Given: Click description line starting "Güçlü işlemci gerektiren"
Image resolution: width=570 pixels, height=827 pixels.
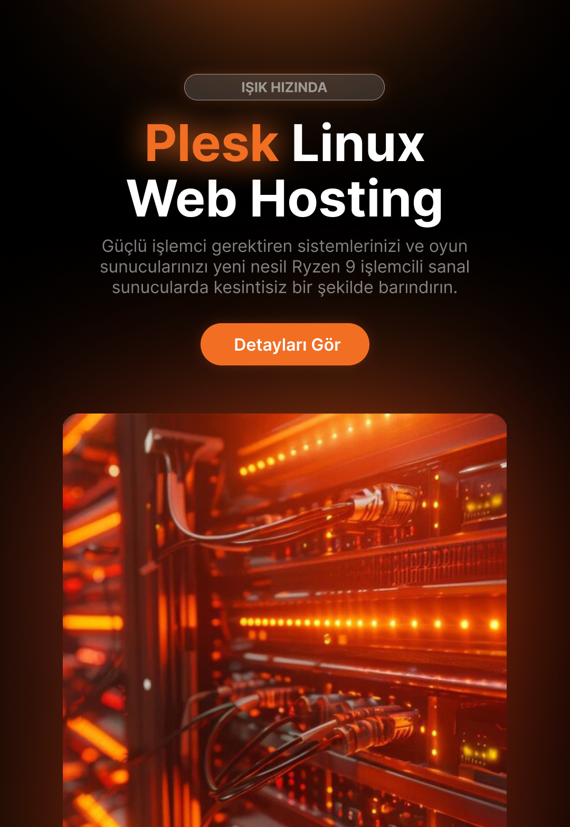Looking at the screenshot, I should point(285,246).
